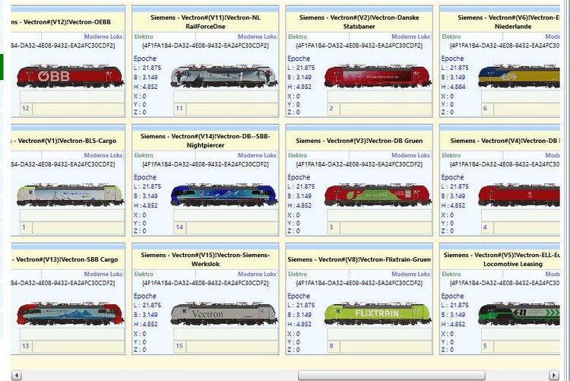
Task: Click the horizontal scrollbar thumb
Action: (x=391, y=375)
